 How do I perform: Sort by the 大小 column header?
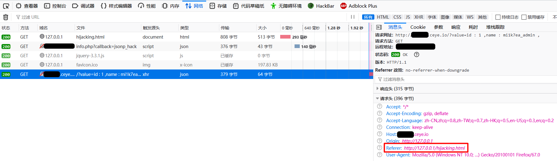click(262, 28)
